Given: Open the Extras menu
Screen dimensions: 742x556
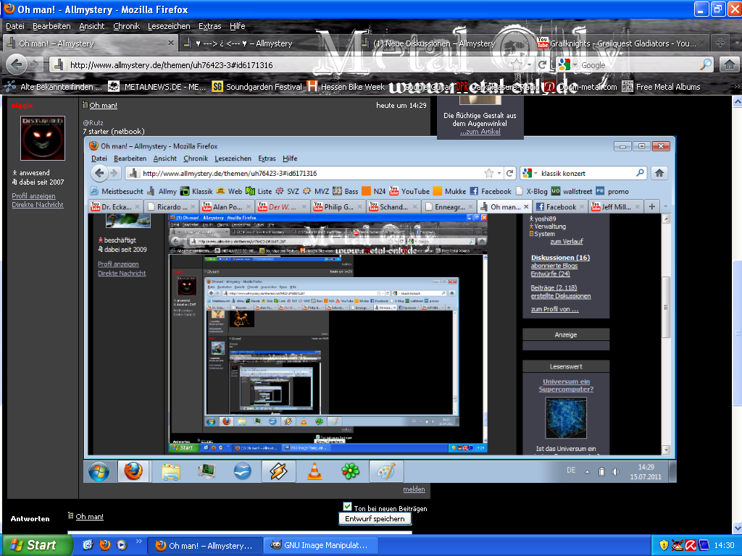Looking at the screenshot, I should 209,26.
